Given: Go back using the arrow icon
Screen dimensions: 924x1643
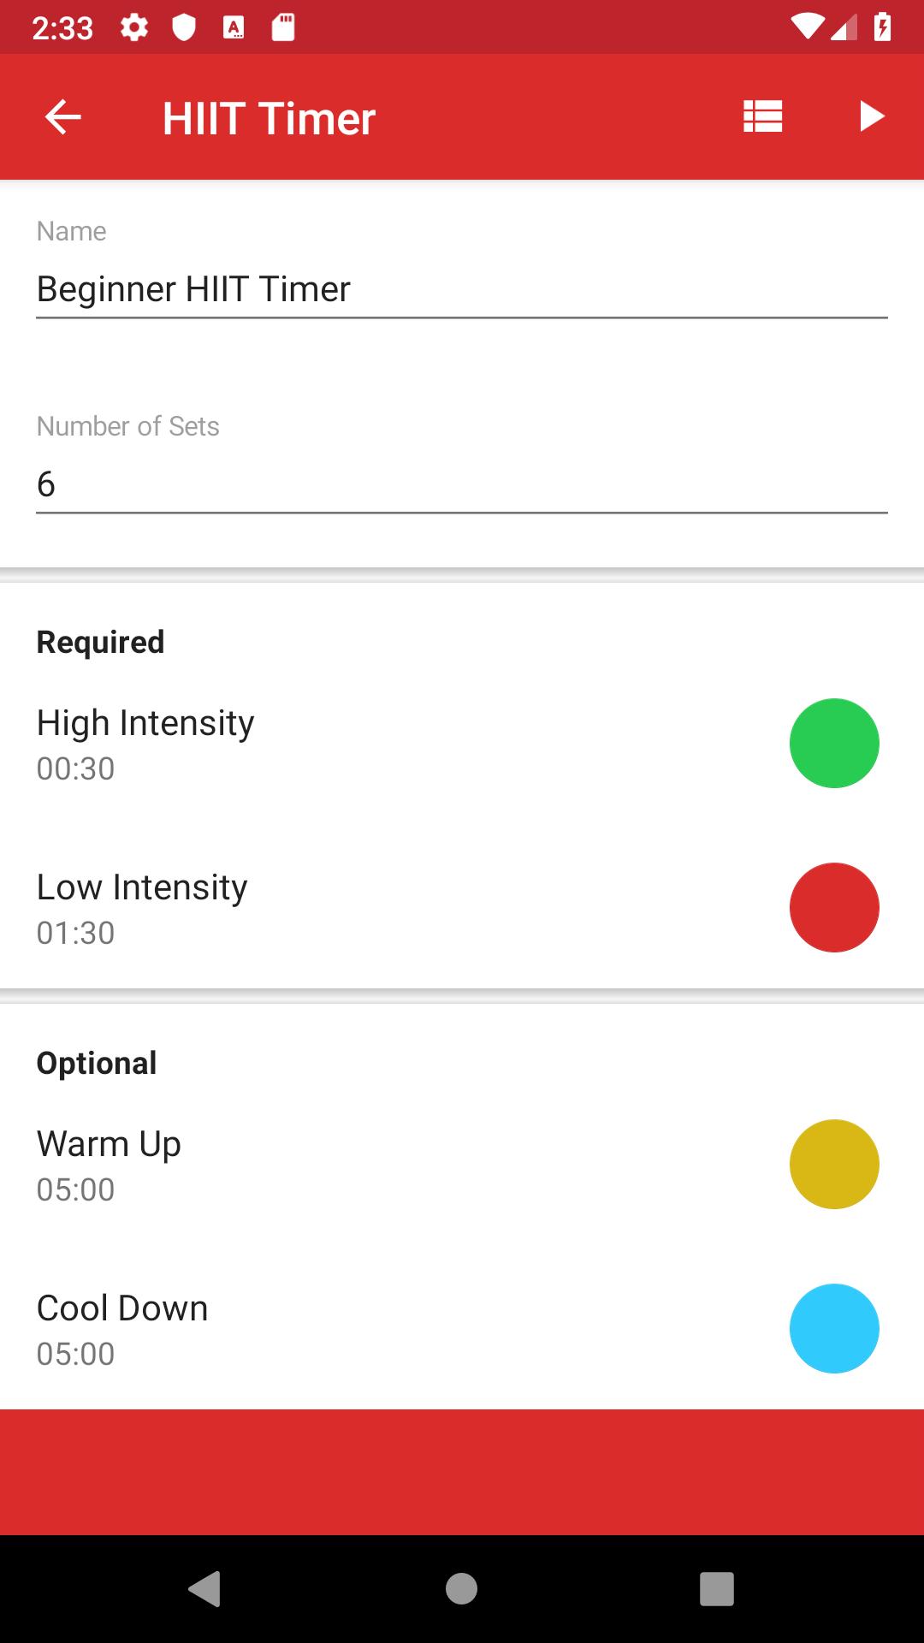Looking at the screenshot, I should [x=62, y=117].
